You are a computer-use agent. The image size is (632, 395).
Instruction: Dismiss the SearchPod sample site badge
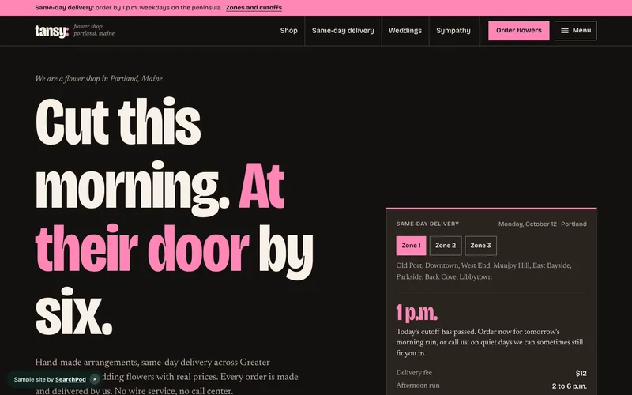coord(95,379)
